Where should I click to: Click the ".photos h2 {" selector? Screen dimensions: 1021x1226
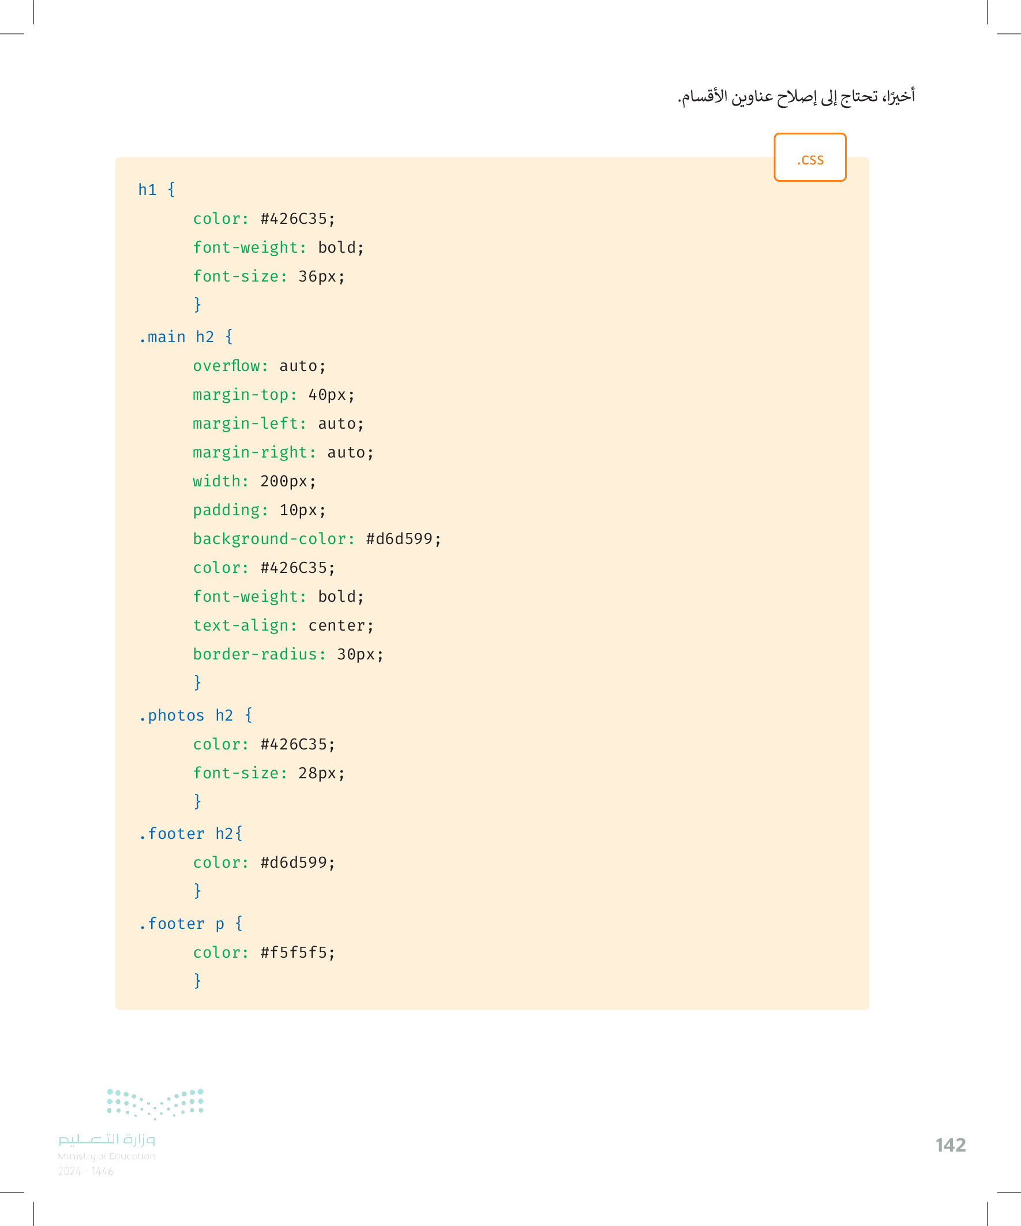pos(196,715)
